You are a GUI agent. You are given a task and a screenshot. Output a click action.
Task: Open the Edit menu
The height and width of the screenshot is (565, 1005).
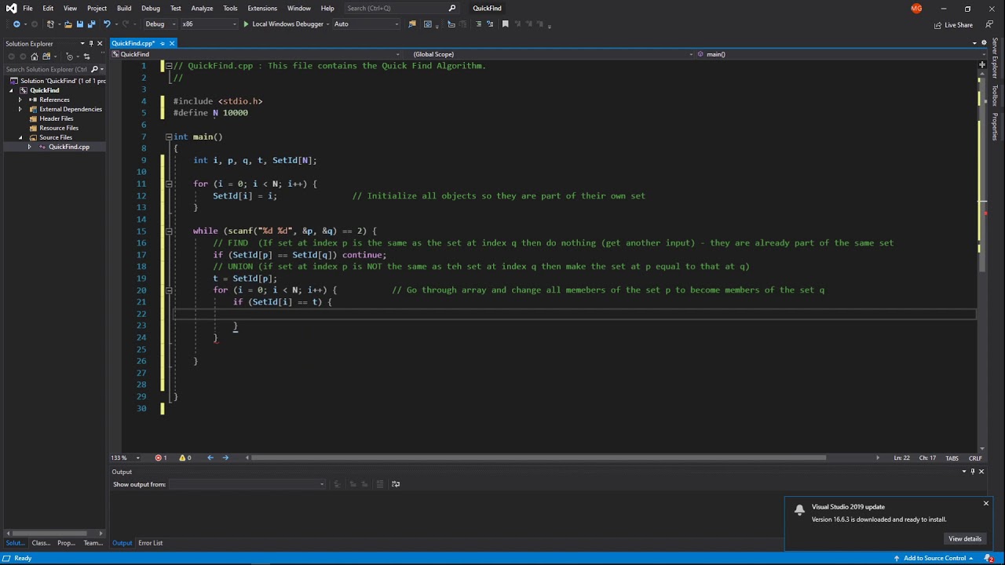point(48,9)
